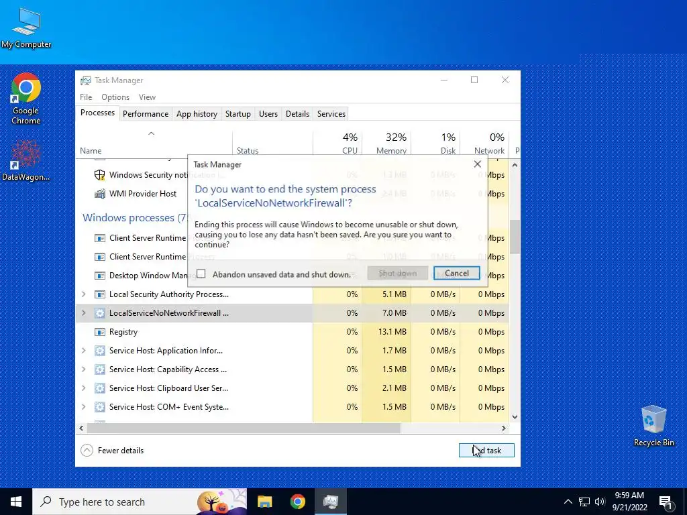The height and width of the screenshot is (515, 687).
Task: Click the Service Host: Application Infor gear icon
Action: pyautogui.click(x=100, y=351)
